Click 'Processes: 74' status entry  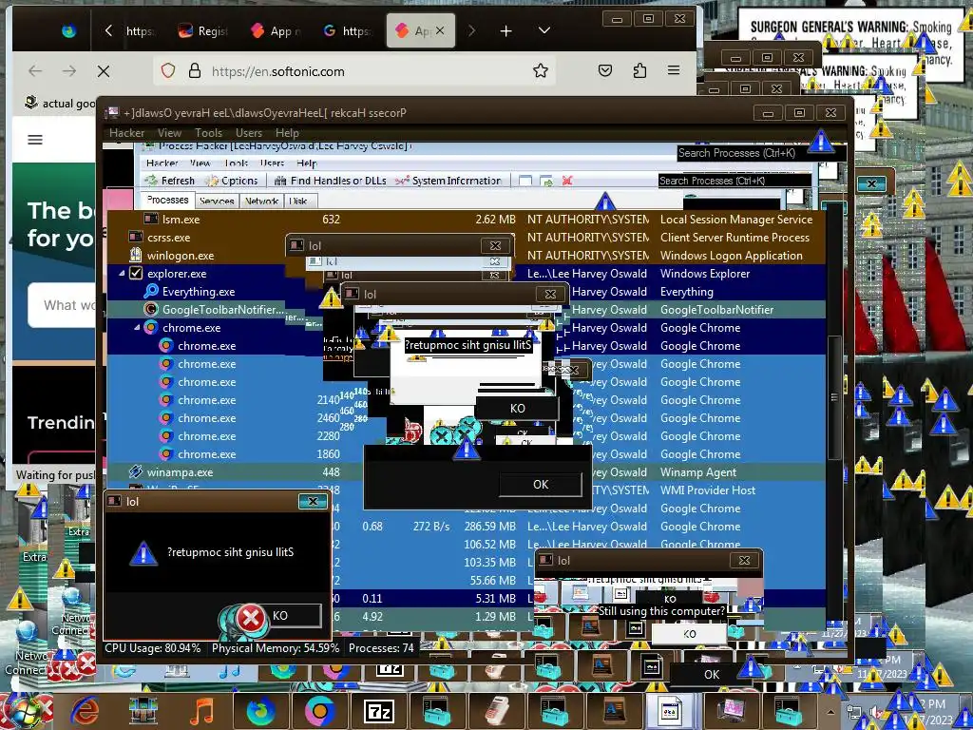(381, 647)
